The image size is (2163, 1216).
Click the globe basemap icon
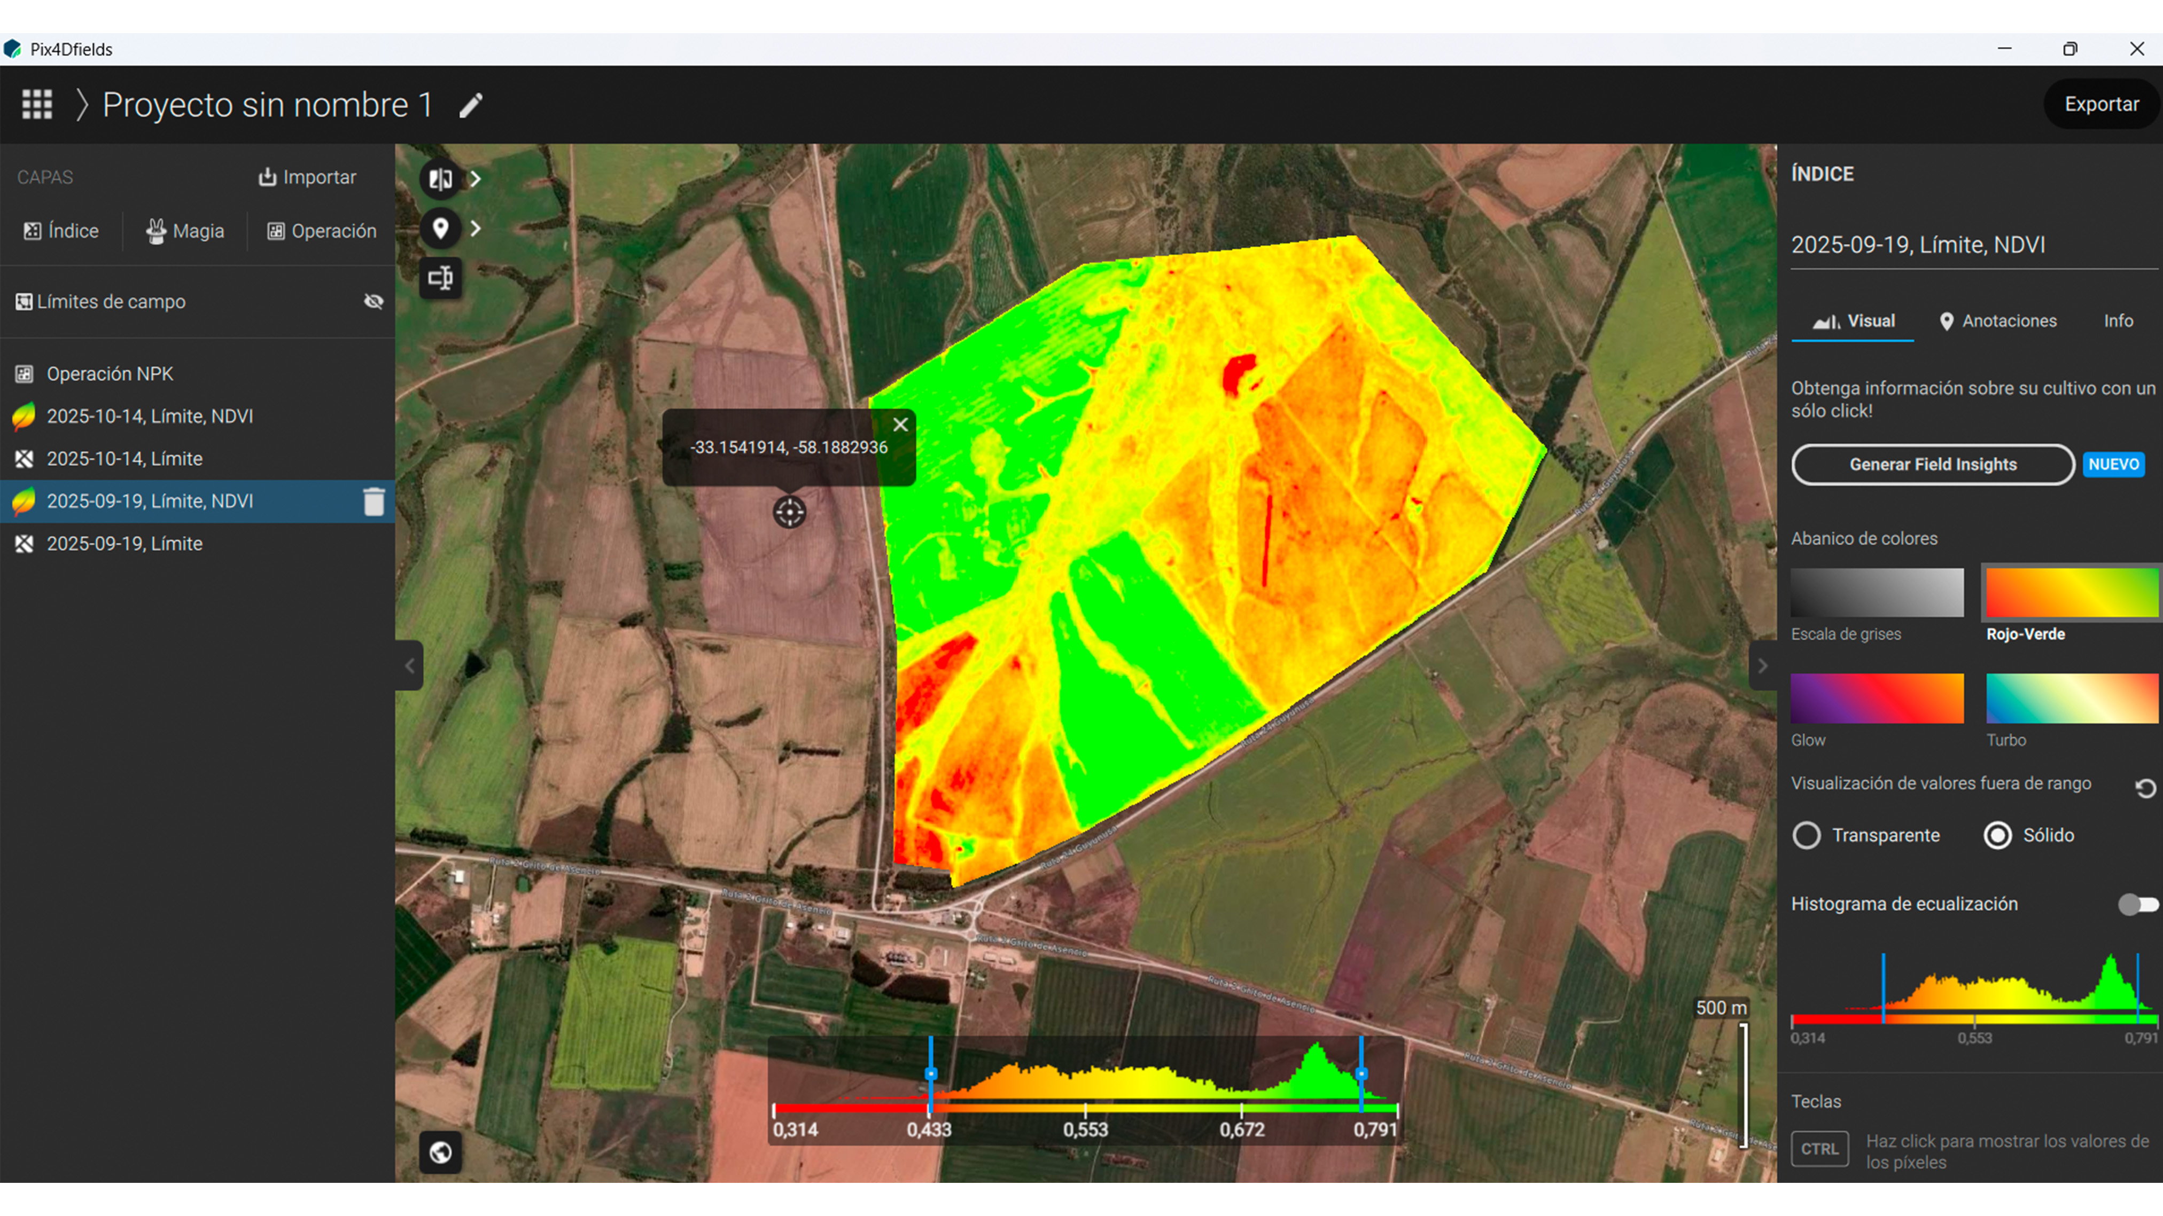pos(440,1153)
